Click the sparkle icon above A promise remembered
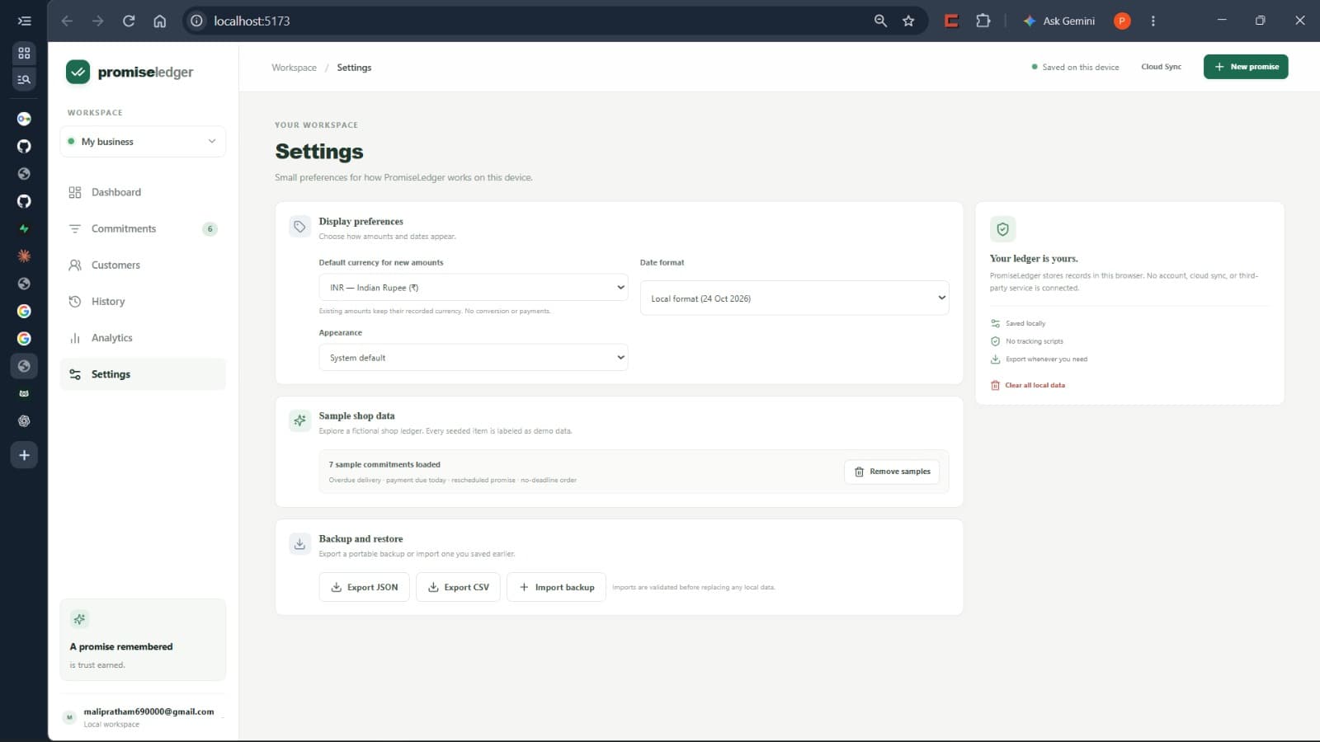This screenshot has width=1320, height=742. [79, 619]
